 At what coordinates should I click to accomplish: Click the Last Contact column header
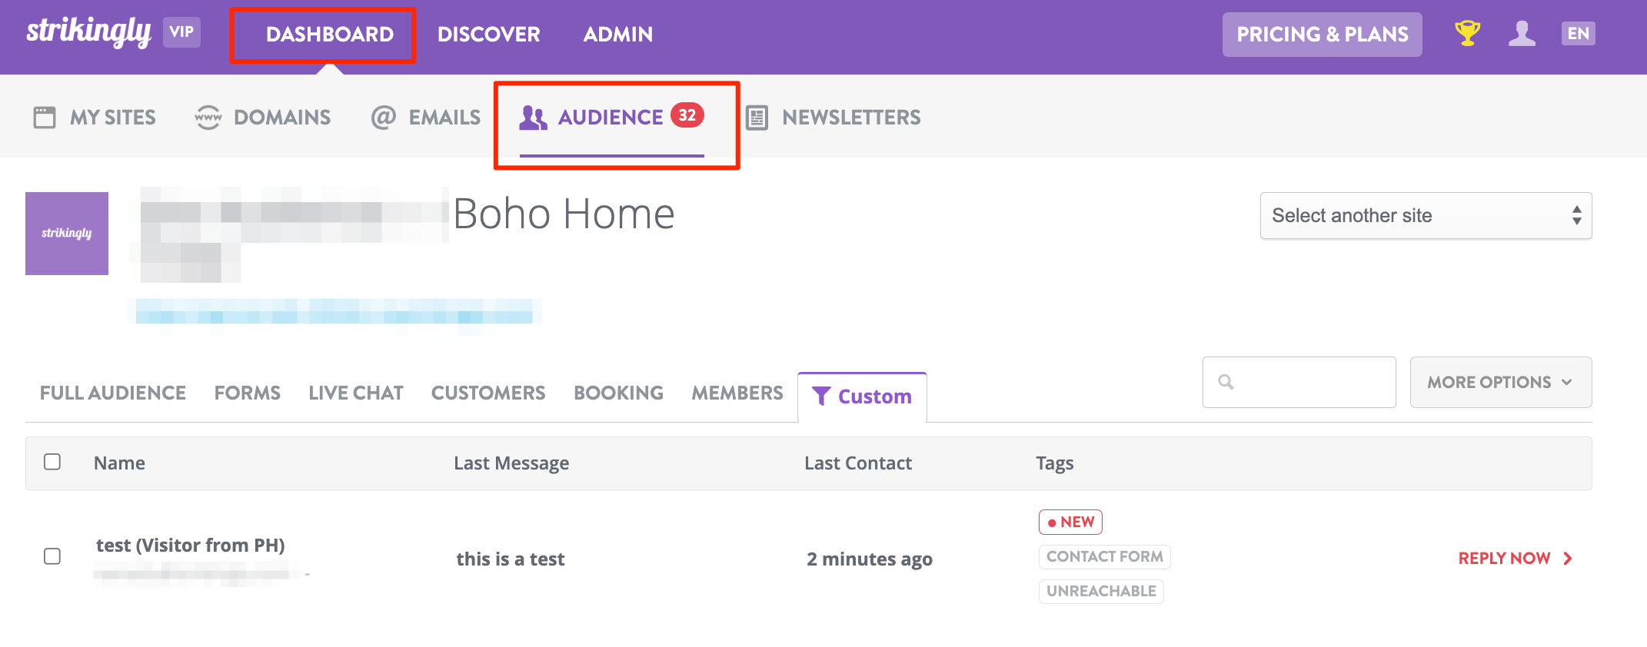point(858,463)
